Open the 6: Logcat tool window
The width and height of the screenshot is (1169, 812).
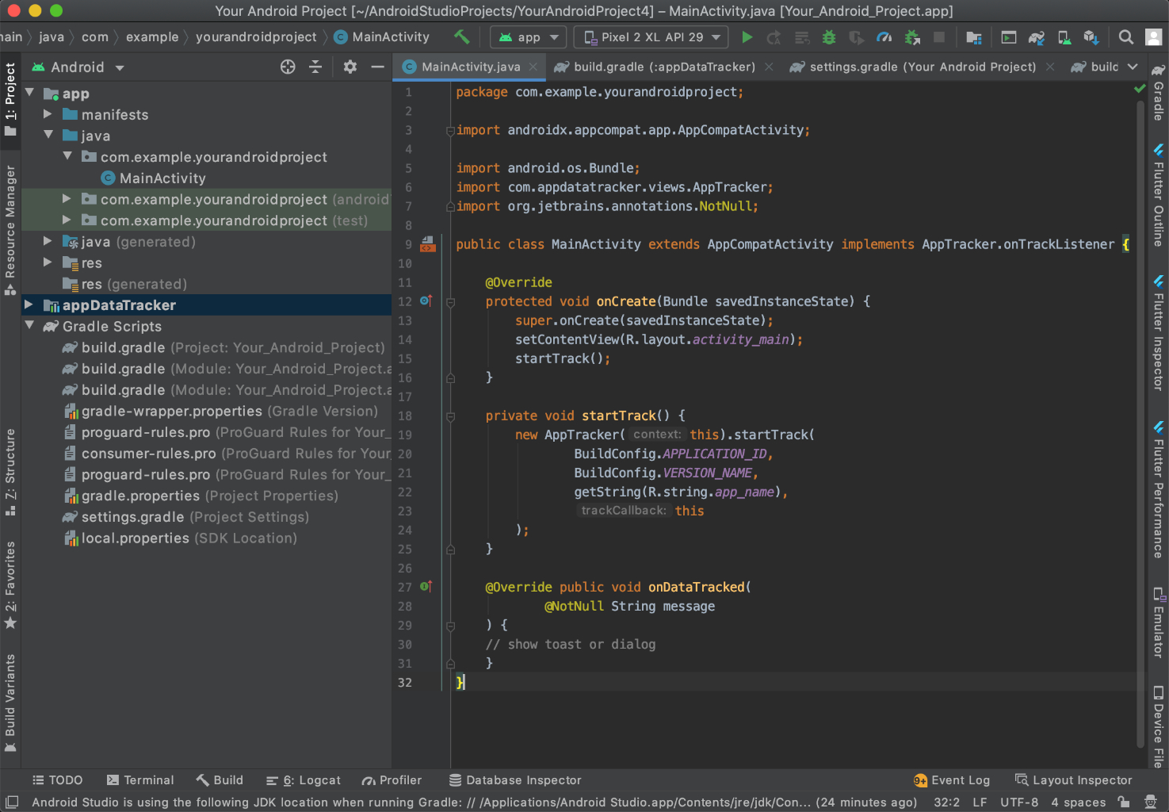point(304,780)
